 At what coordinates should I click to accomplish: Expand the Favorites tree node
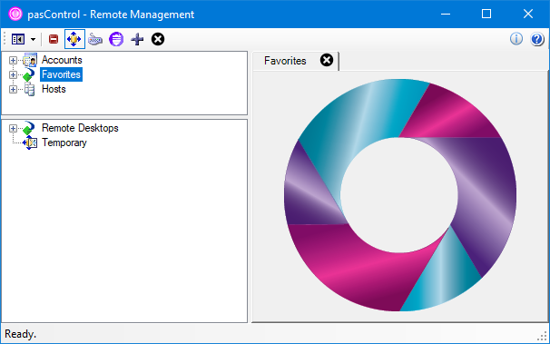(13, 74)
